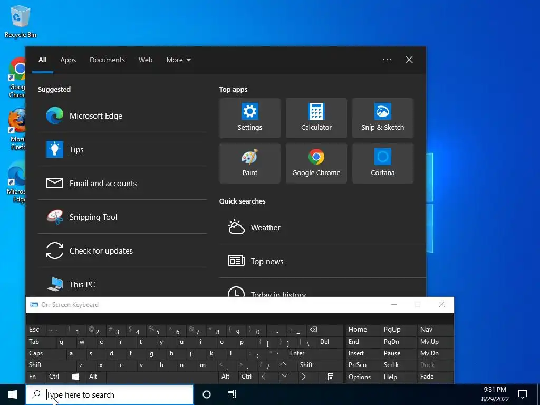
Task: Tap Insert key on On-Screen Keyboard
Action: click(x=363, y=354)
